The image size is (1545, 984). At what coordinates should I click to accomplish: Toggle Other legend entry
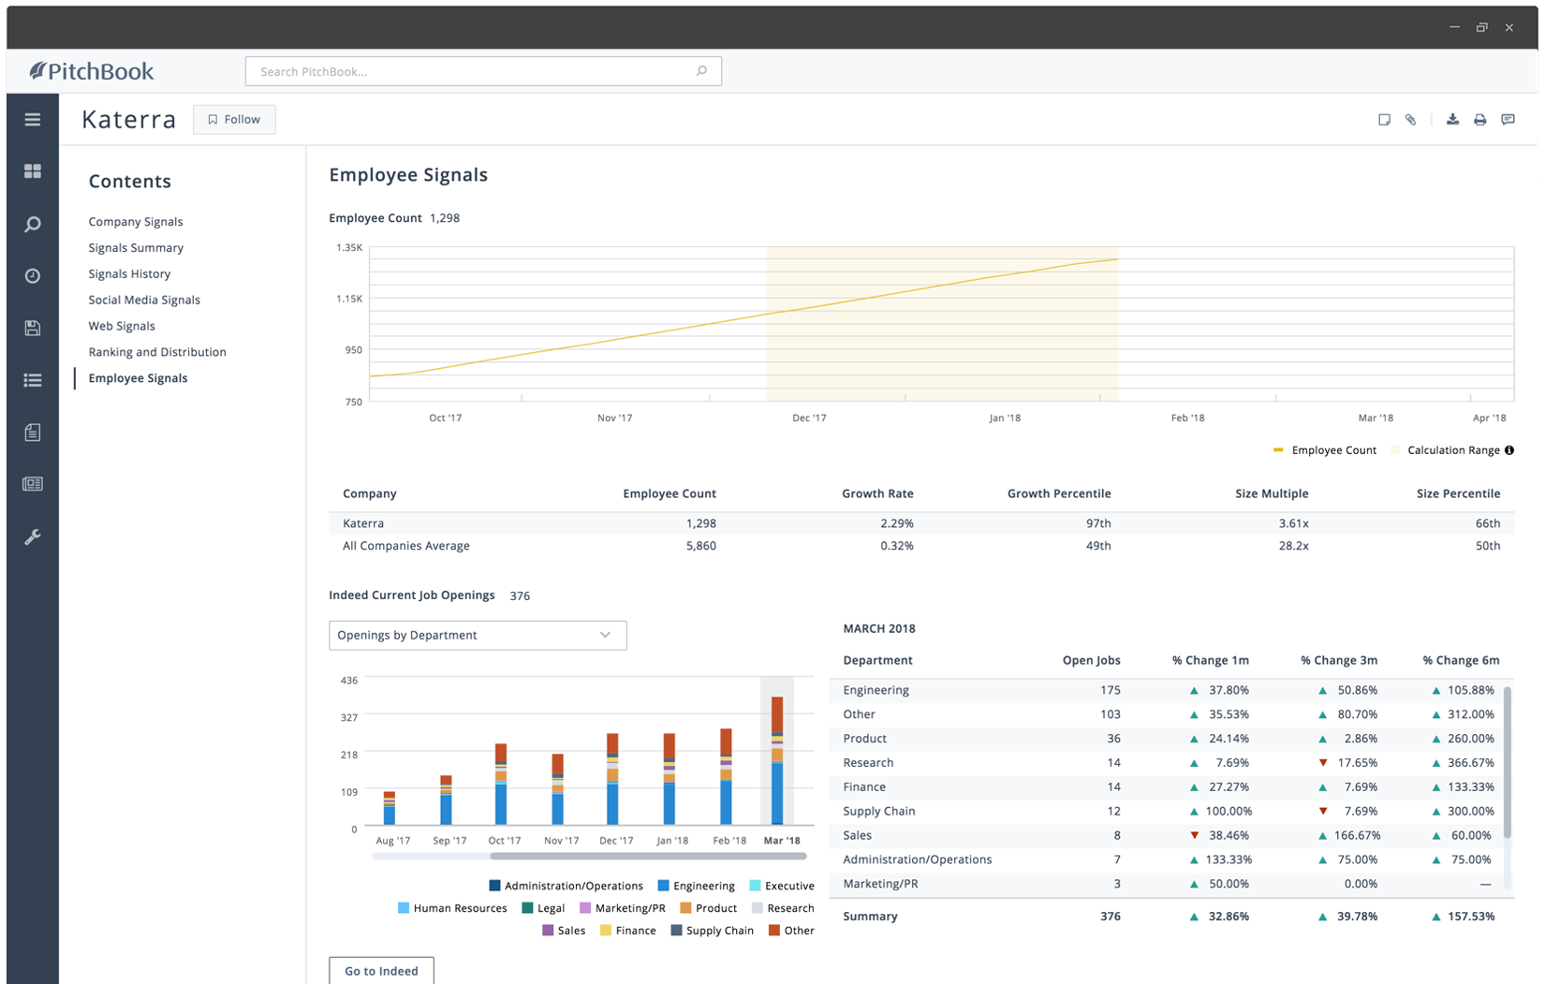pyautogui.click(x=791, y=931)
